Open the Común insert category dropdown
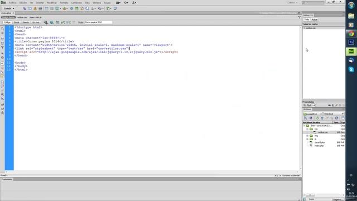The width and height of the screenshot is (357, 201). [x=9, y=8]
